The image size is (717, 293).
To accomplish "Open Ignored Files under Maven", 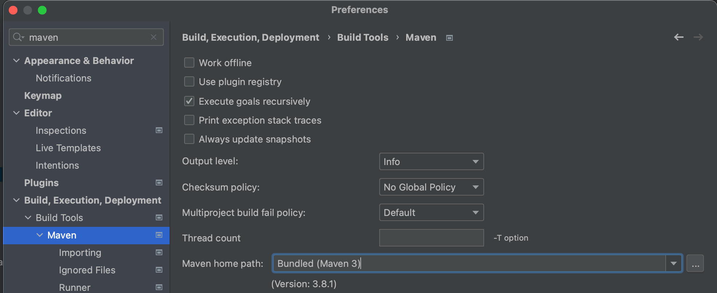I will pos(87,270).
